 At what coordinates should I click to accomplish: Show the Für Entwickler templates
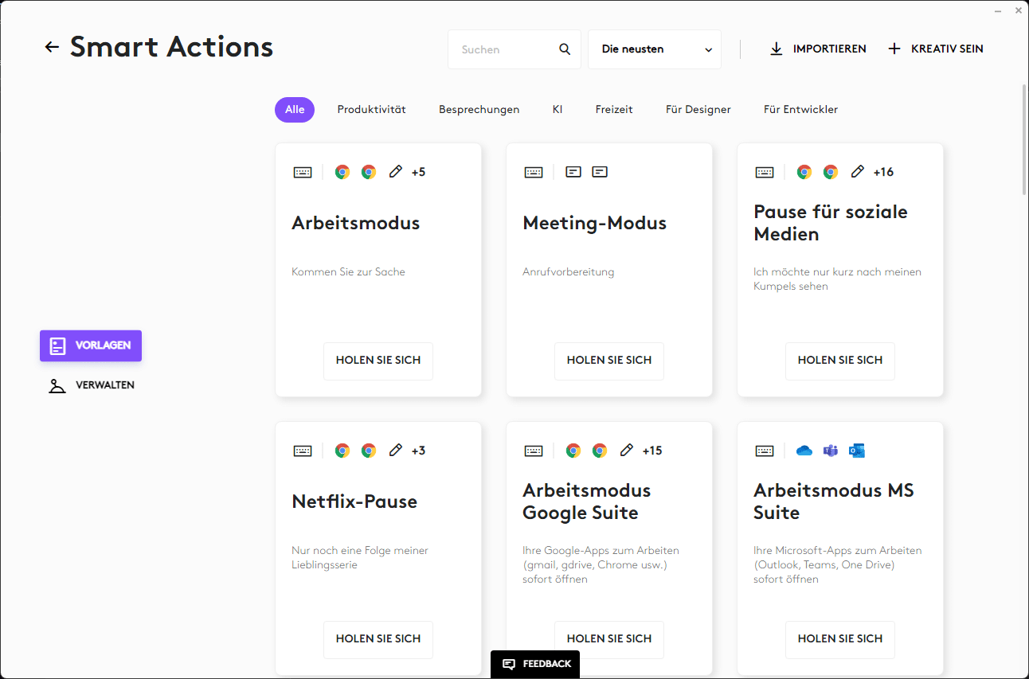click(800, 110)
